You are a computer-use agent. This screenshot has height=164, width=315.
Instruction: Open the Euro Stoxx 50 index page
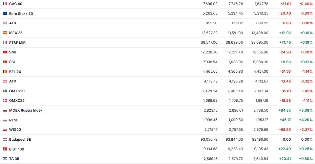21,14
